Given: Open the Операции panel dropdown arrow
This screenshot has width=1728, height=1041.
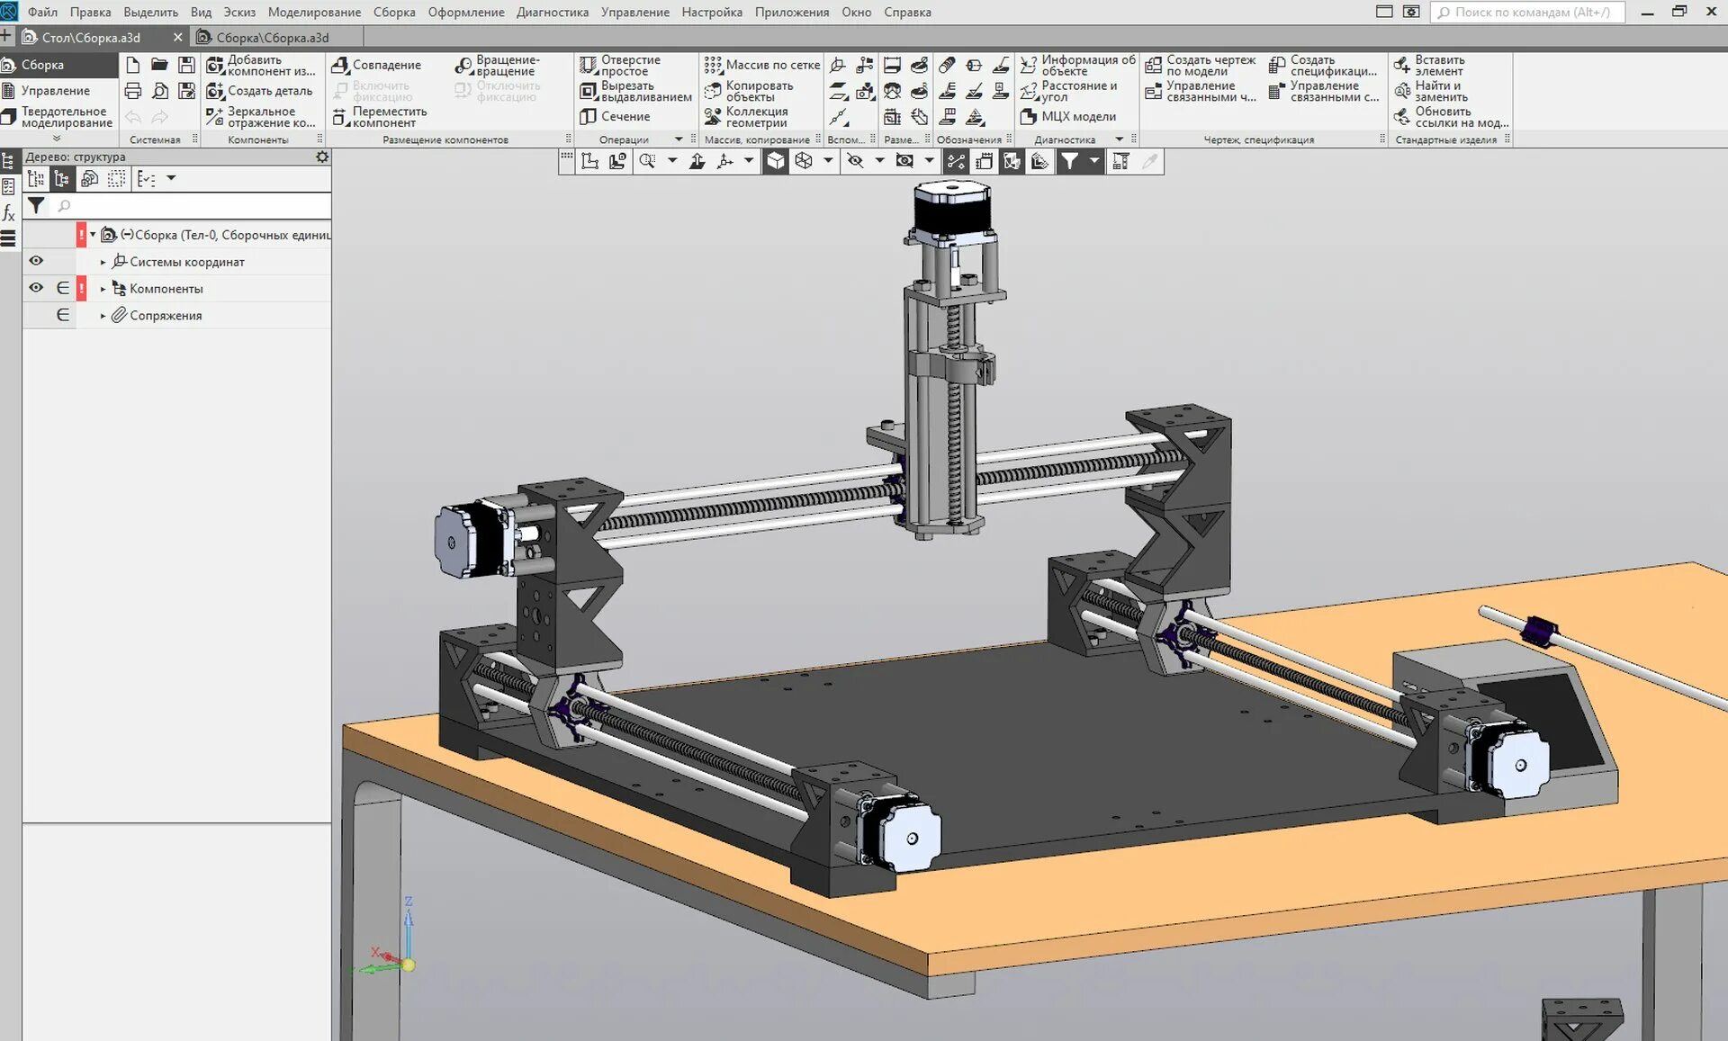Looking at the screenshot, I should 679,139.
